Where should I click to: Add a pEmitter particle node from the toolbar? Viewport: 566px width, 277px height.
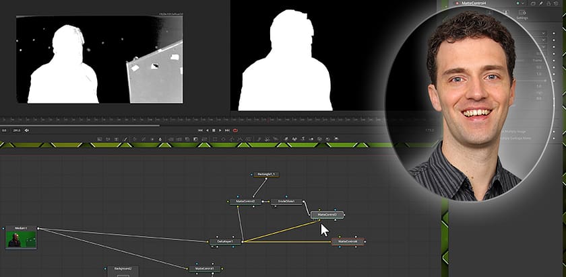point(259,138)
